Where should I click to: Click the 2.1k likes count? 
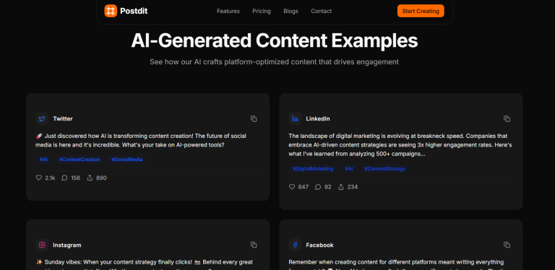click(50, 178)
